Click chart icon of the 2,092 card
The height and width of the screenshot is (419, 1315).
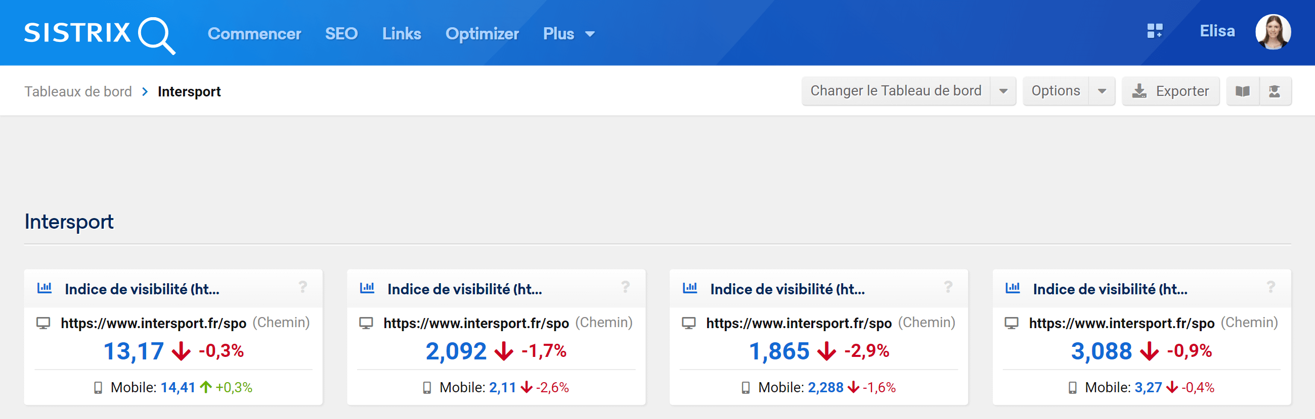pyautogui.click(x=367, y=288)
